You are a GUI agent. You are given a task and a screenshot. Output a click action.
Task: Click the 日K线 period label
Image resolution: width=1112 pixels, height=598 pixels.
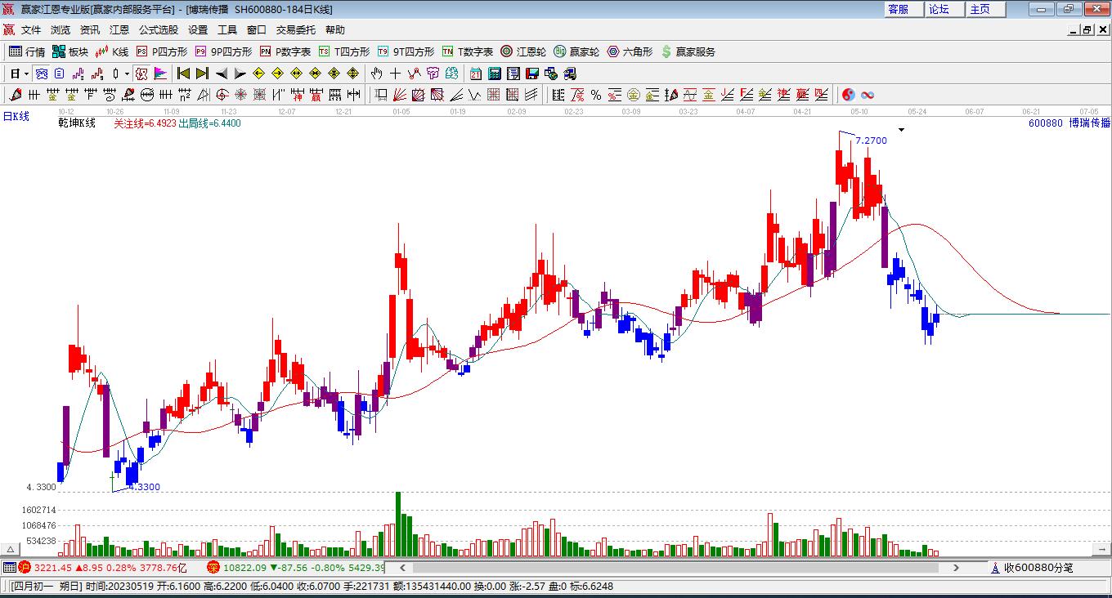[16, 116]
